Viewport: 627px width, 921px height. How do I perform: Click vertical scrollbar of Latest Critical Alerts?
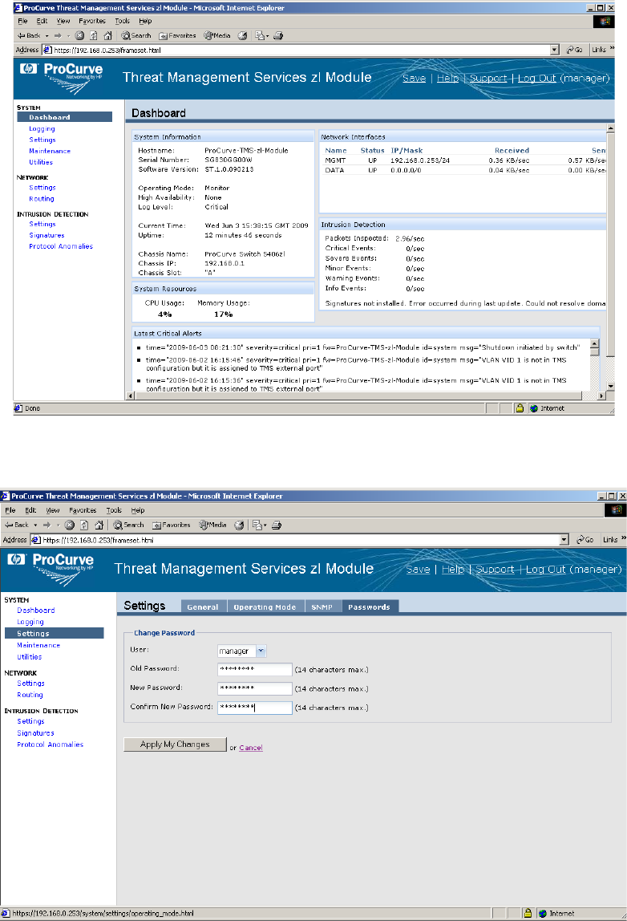[x=595, y=364]
